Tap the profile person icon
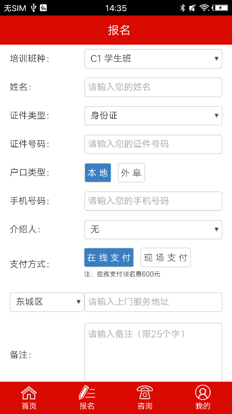This screenshot has width=232, height=414. pyautogui.click(x=203, y=393)
